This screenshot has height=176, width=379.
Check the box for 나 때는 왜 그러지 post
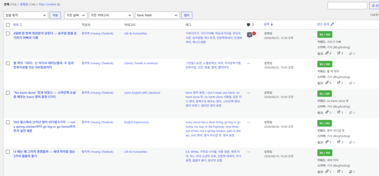point(8,152)
